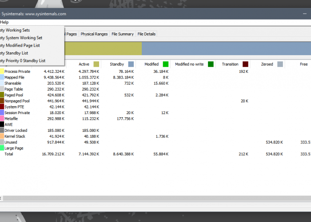
Task: Click the green Large Page color box
Action: click(2, 148)
